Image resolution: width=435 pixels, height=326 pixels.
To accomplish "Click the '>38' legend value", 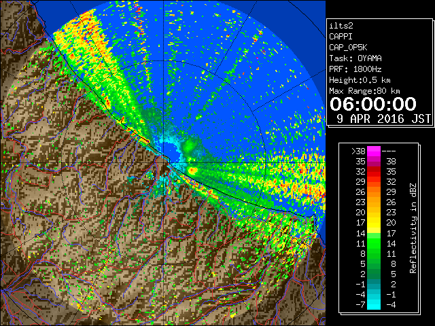I will pyautogui.click(x=358, y=151).
